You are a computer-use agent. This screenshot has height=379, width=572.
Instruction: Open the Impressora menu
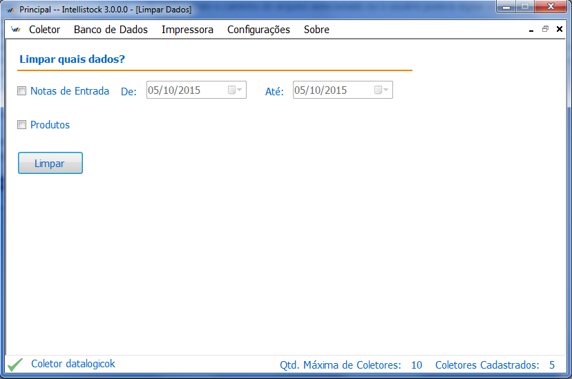pyautogui.click(x=187, y=30)
